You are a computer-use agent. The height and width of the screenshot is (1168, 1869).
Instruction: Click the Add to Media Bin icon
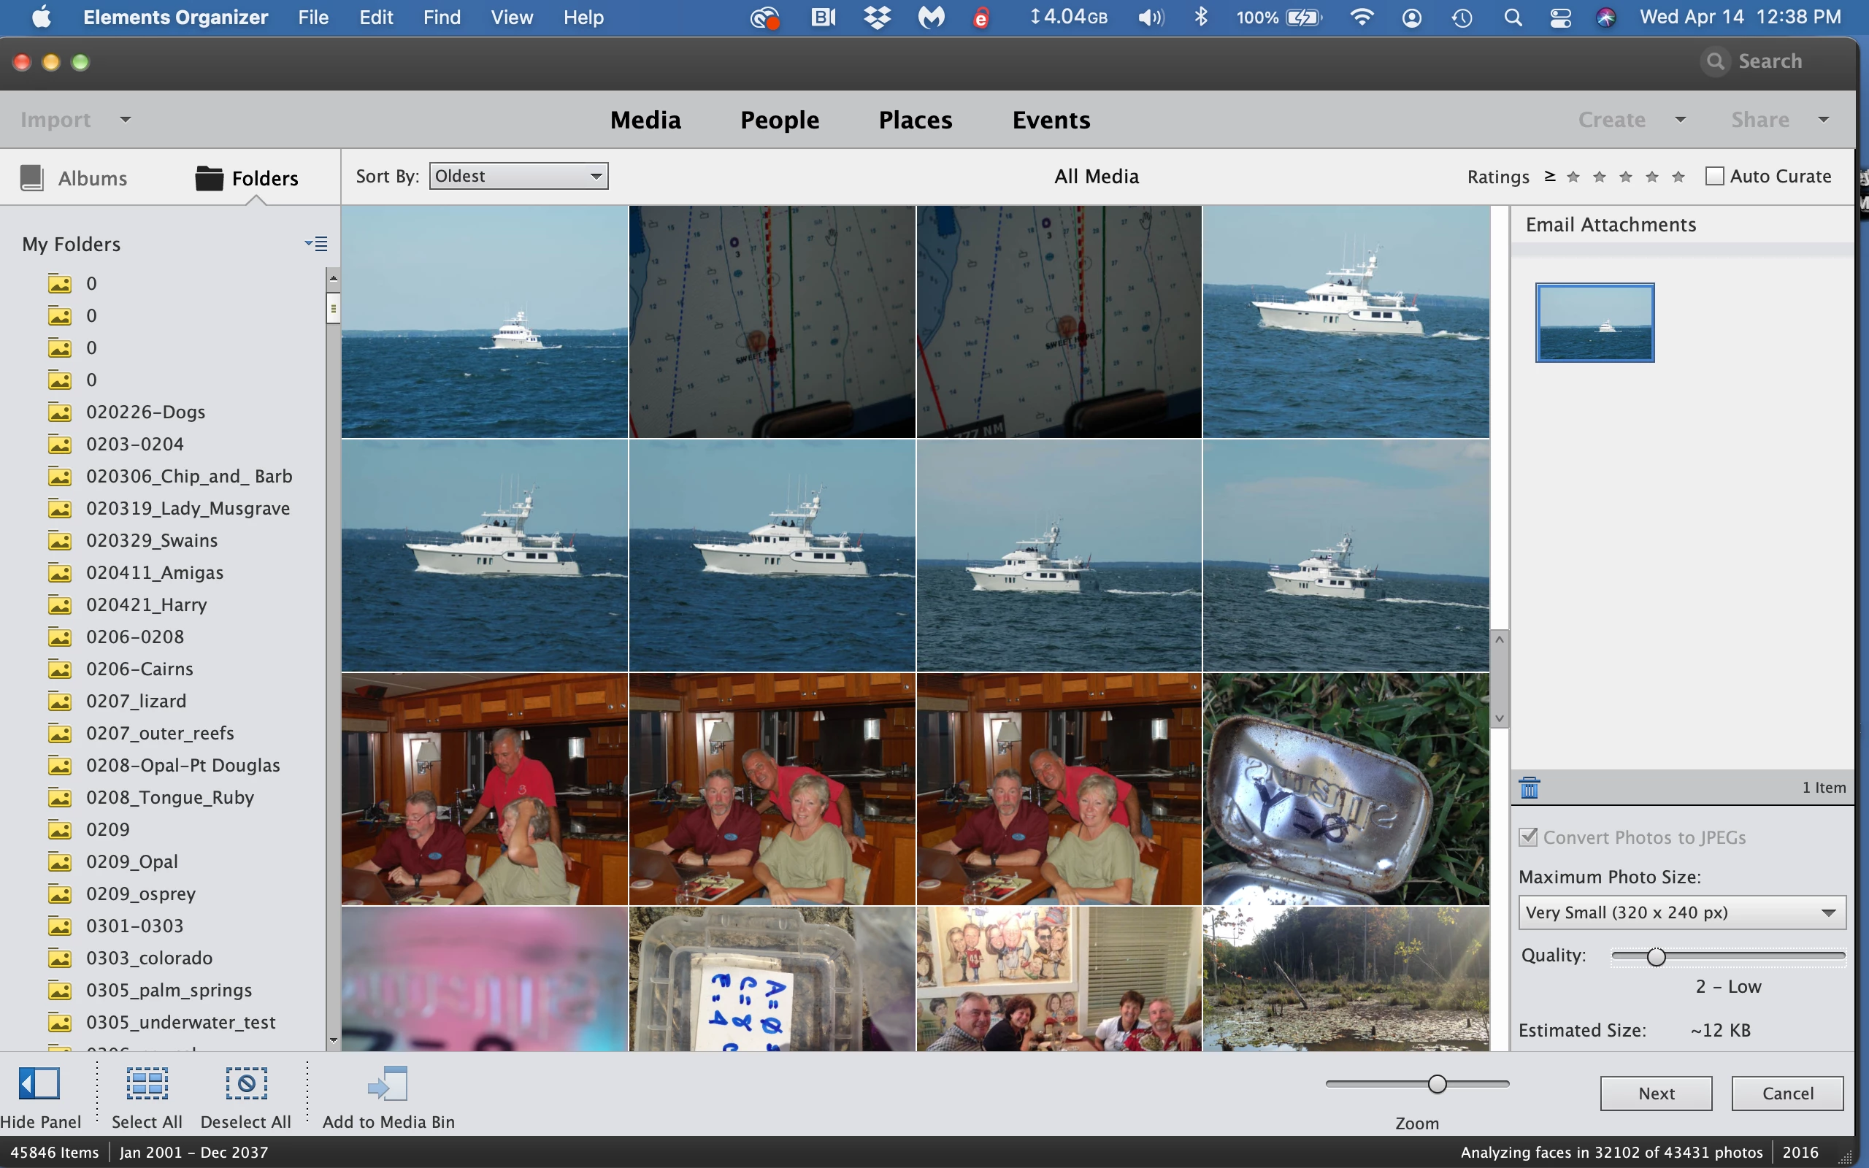coord(388,1083)
